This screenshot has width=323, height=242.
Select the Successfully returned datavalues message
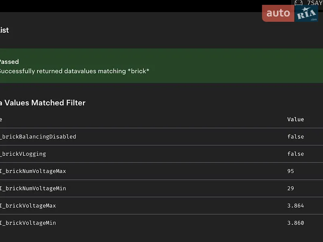(x=74, y=71)
